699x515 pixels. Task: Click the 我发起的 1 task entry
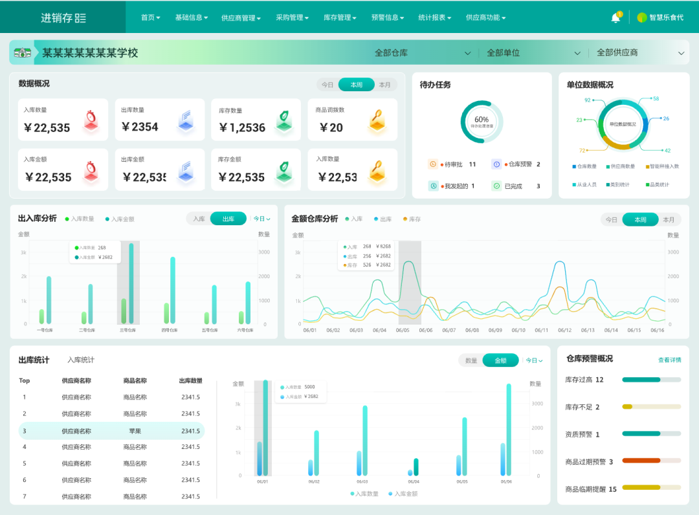pos(452,186)
